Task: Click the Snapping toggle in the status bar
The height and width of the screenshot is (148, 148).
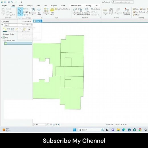Action: (48, 124)
